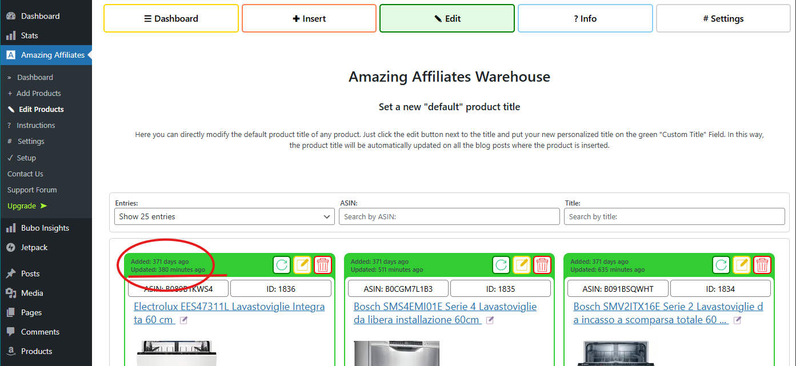Delete the Bosch SMV2ITX16E product
The height and width of the screenshot is (366, 796).
(763, 265)
